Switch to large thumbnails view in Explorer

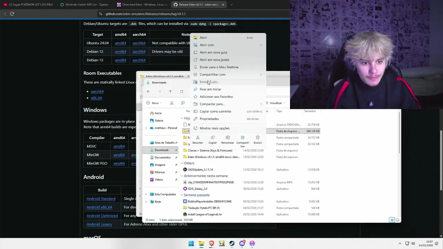tap(397, 220)
